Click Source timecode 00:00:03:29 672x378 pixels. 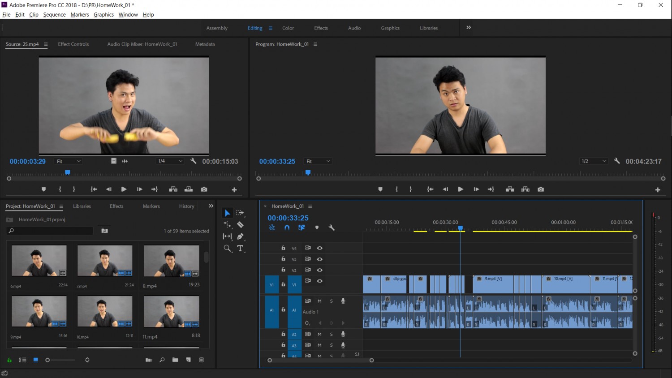tap(28, 162)
